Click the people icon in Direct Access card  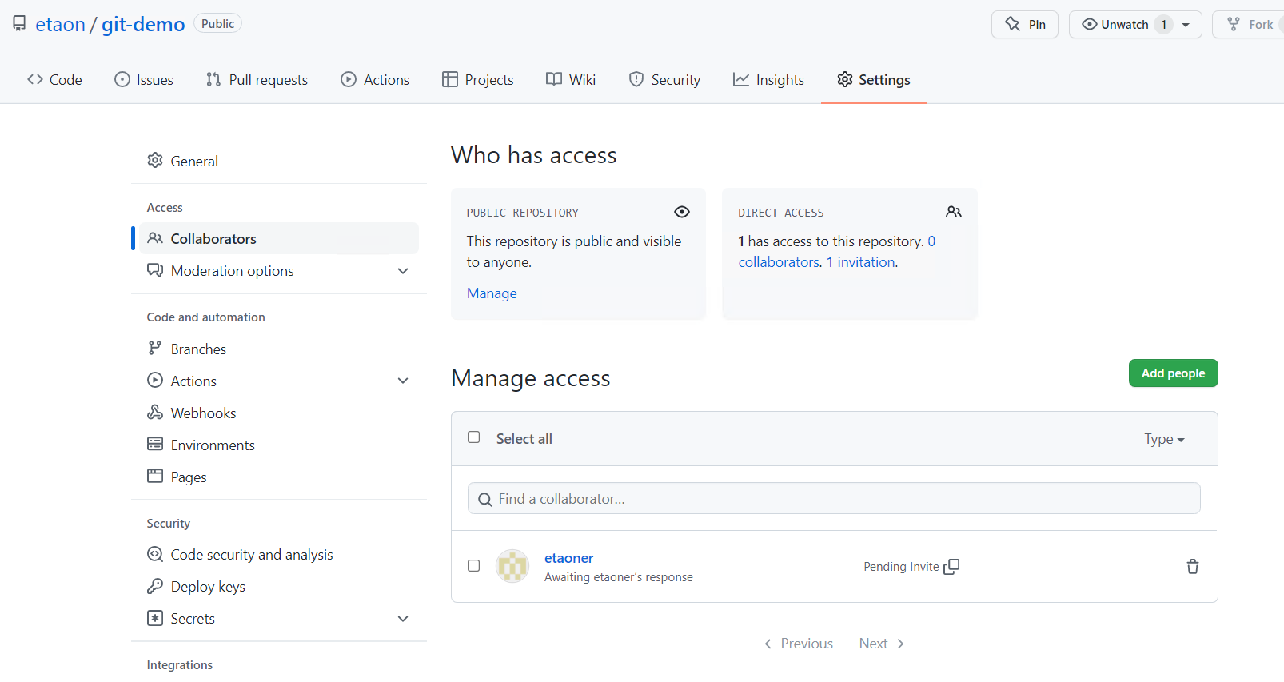(x=954, y=212)
